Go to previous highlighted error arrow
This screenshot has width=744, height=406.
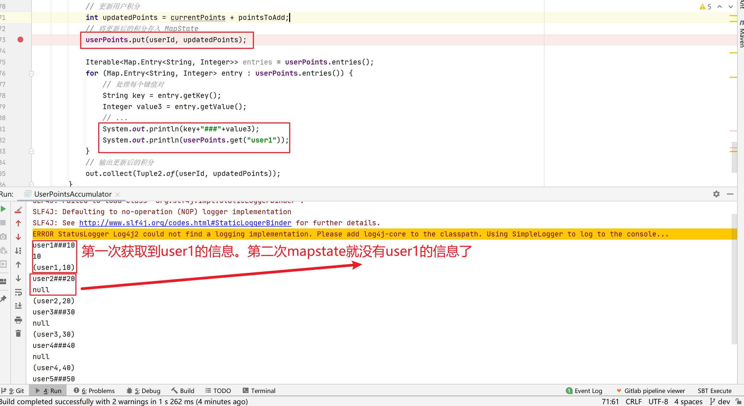click(719, 7)
